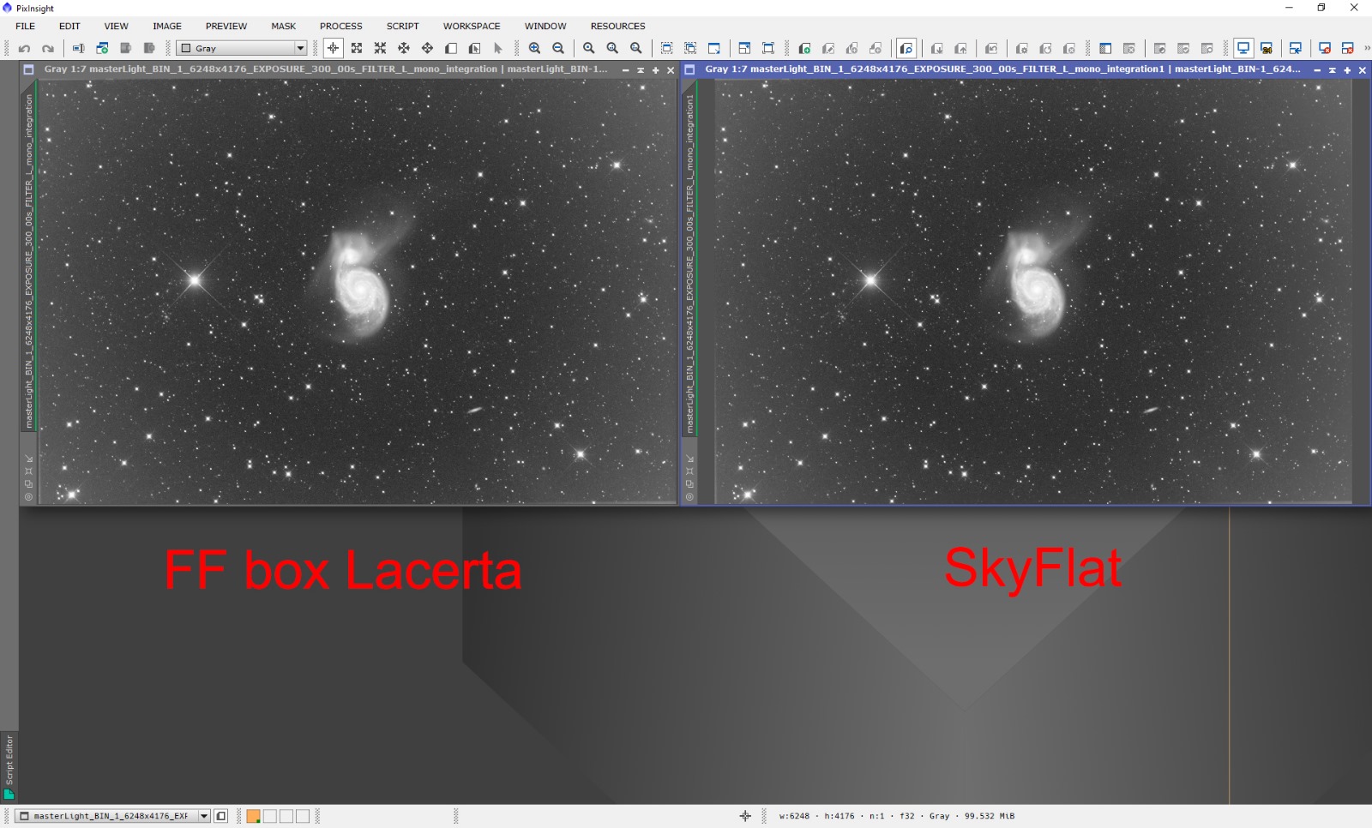Viewport: 1372px width, 828px height.
Task: Click the 'w:6248' width readout text
Action: [x=794, y=816]
